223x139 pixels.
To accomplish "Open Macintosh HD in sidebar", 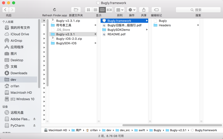I will 19,93.
